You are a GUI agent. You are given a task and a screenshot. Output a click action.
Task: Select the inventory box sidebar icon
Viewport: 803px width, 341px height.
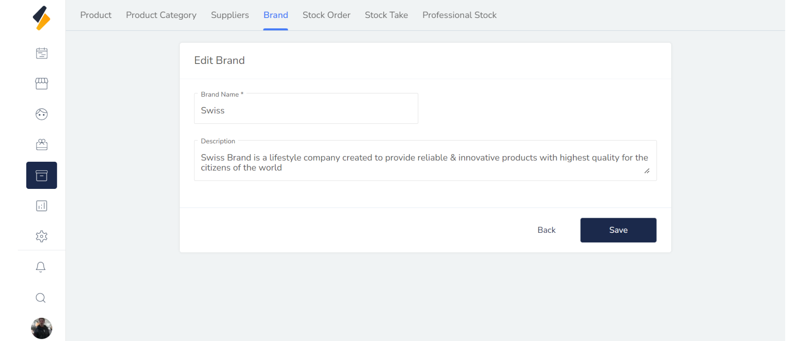(x=41, y=176)
